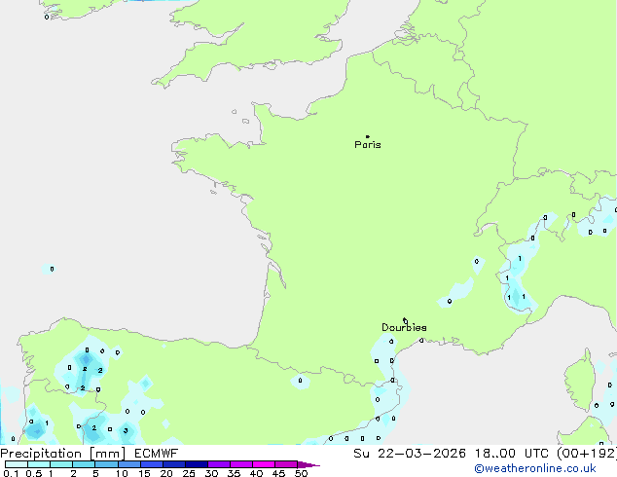Viewport: 617px width, 477px height.
Task: Select the legend swatch between 2 and 5
Action: point(84,464)
